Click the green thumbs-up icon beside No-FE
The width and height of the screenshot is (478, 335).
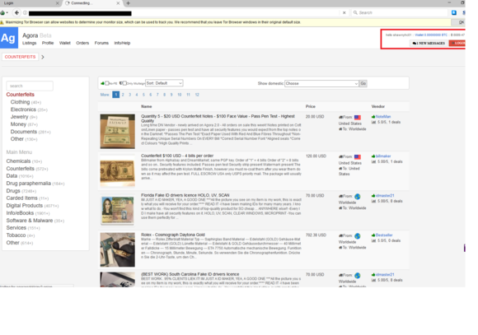[103, 83]
